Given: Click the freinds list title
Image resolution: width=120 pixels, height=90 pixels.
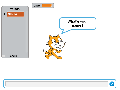Looking at the screenshot, I should pyautogui.click(x=15, y=9).
